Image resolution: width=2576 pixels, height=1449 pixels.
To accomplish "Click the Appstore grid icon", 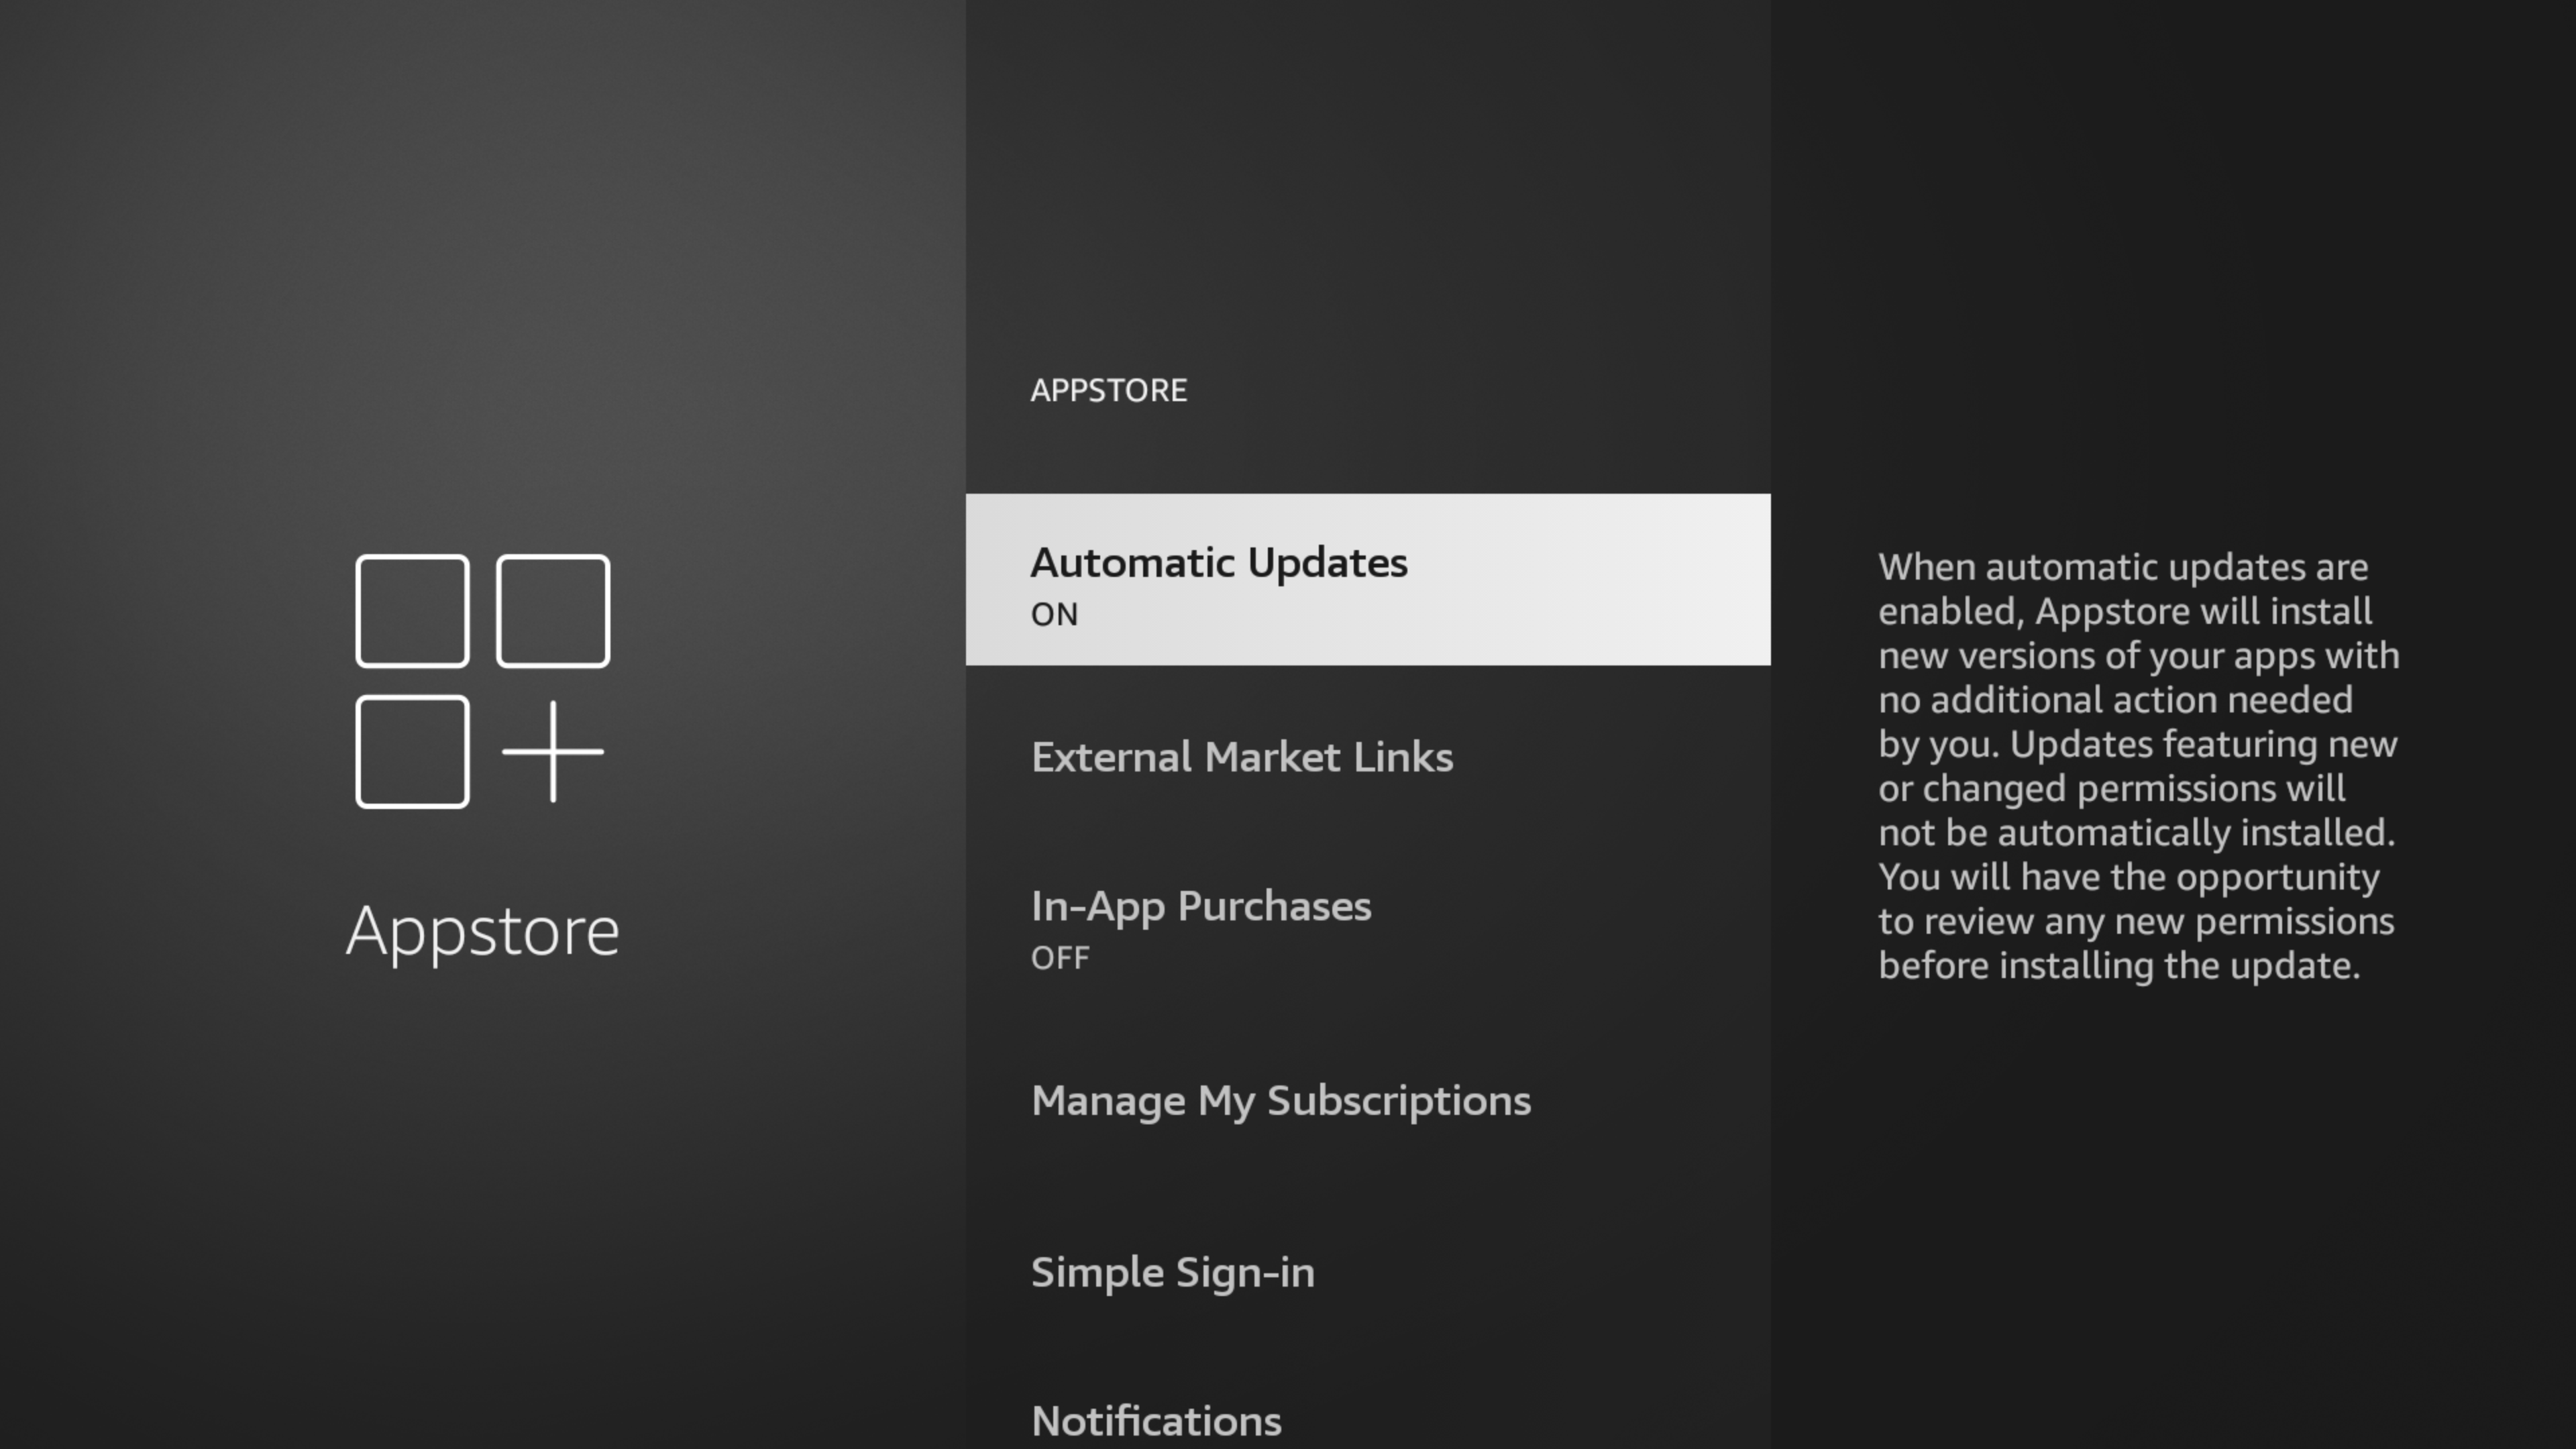I will [x=482, y=681].
